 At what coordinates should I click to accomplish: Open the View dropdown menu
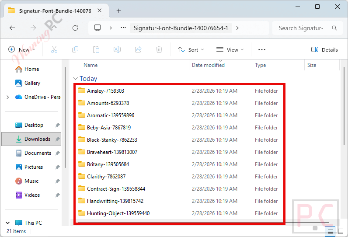[230, 50]
